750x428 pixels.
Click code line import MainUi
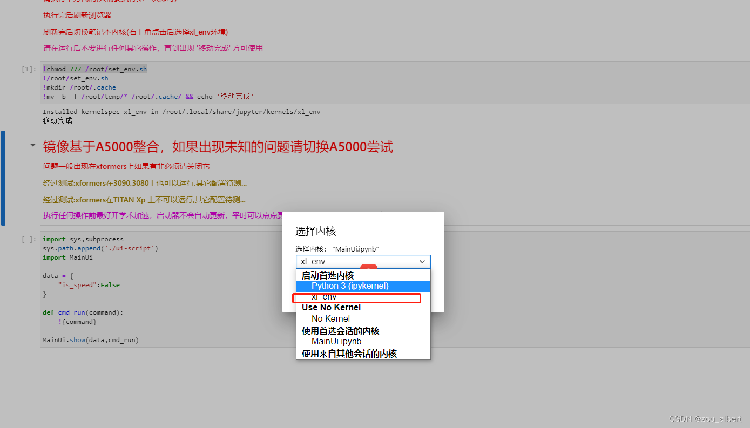point(67,257)
